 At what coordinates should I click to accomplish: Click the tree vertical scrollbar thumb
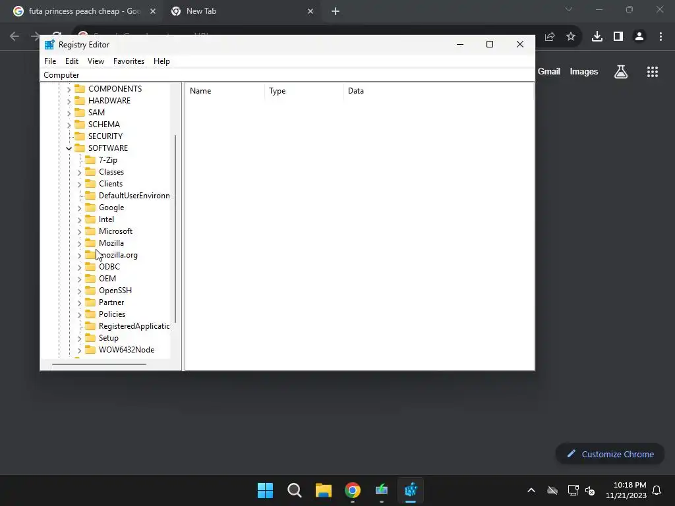(175, 229)
